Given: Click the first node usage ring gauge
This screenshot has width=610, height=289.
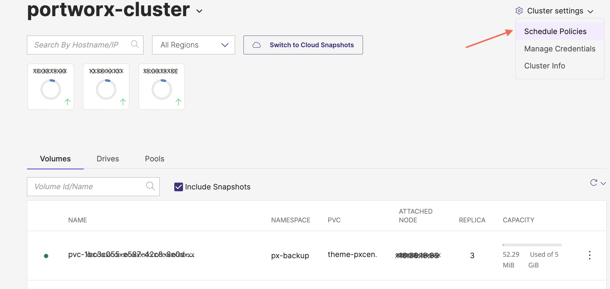Looking at the screenshot, I should coord(51,89).
